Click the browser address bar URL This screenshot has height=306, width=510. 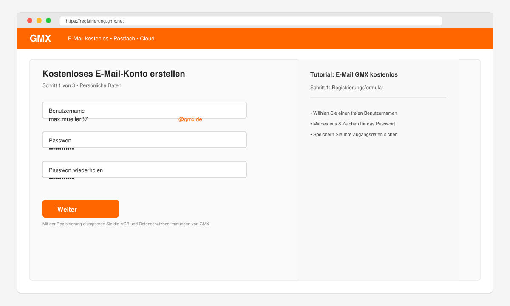tap(251, 21)
